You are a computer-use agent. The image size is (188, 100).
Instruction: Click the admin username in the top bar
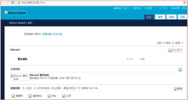[117, 8]
